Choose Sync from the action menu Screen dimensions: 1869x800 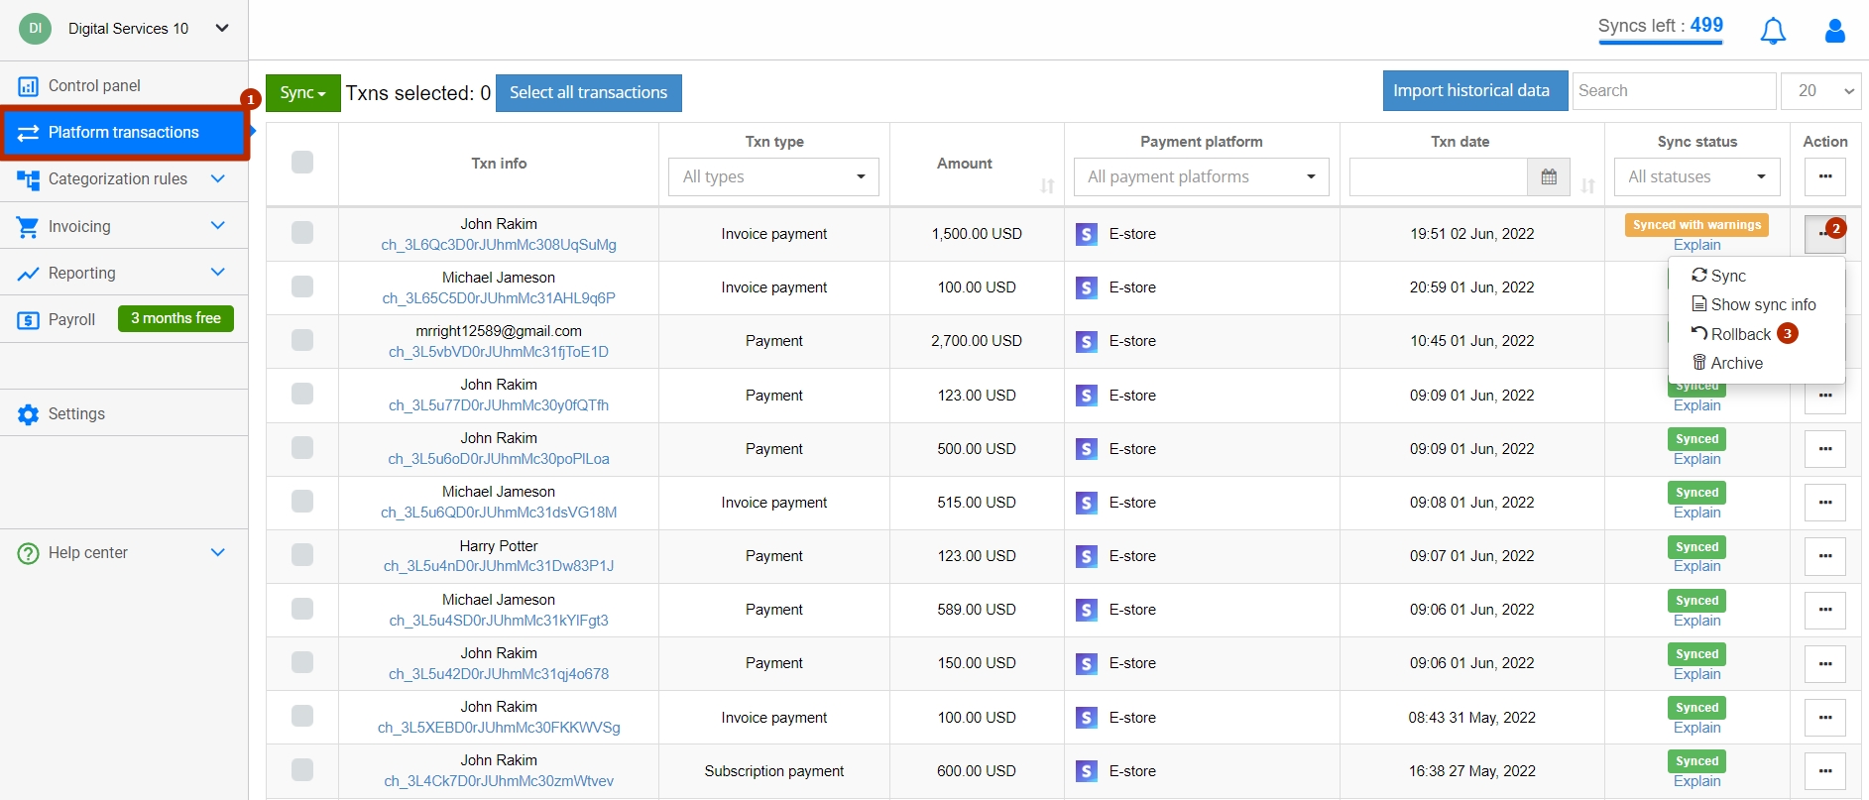1719,276
